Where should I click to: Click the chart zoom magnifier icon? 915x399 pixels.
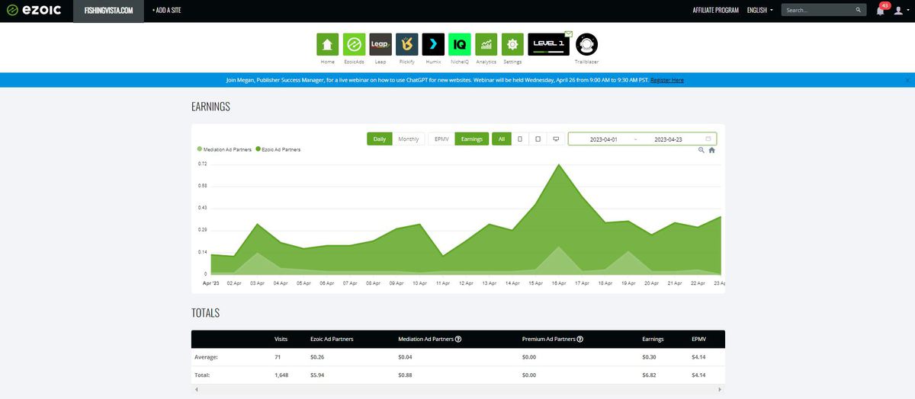[701, 150]
